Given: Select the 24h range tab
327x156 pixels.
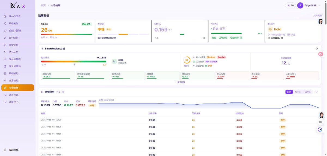Looking at the screenshot, I should (x=289, y=92).
